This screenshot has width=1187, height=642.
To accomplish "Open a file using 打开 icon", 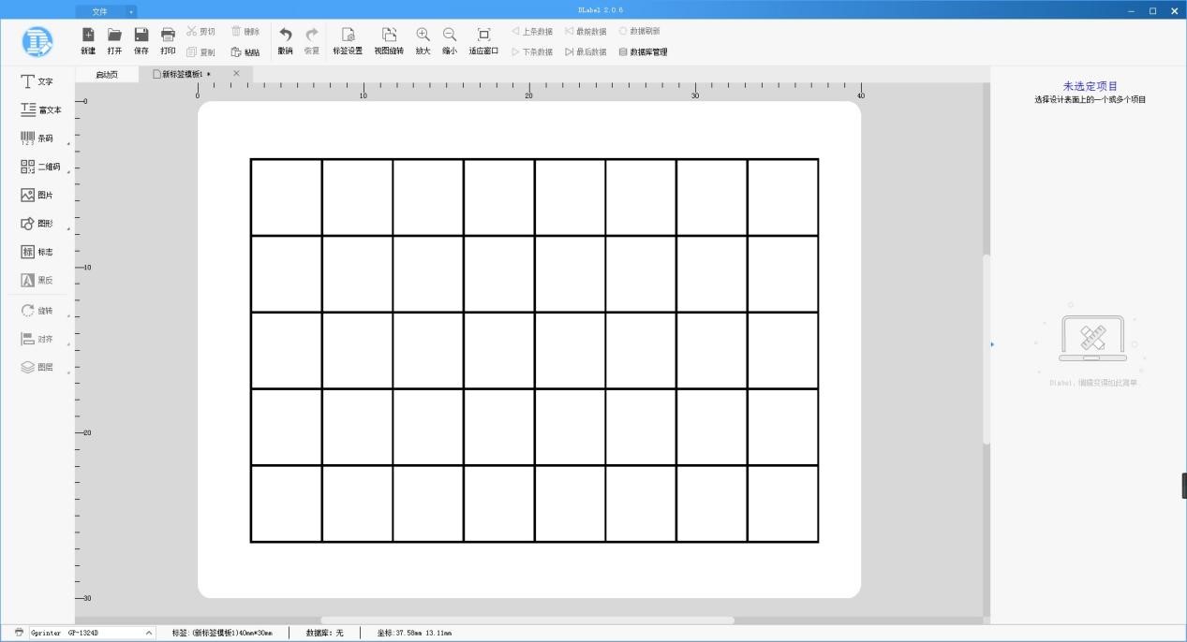I will click(114, 40).
